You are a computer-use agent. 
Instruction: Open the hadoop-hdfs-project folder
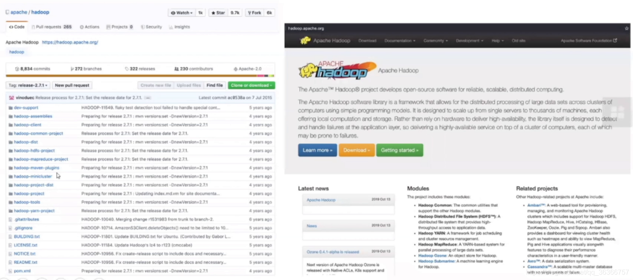coord(34,151)
